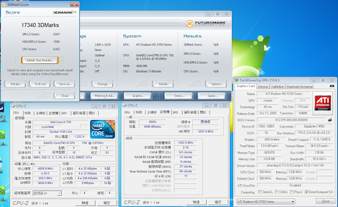This screenshot has width=338, height=207.
Task: Open the 關於 tab in left CPU-Z window
Action: [92, 113]
